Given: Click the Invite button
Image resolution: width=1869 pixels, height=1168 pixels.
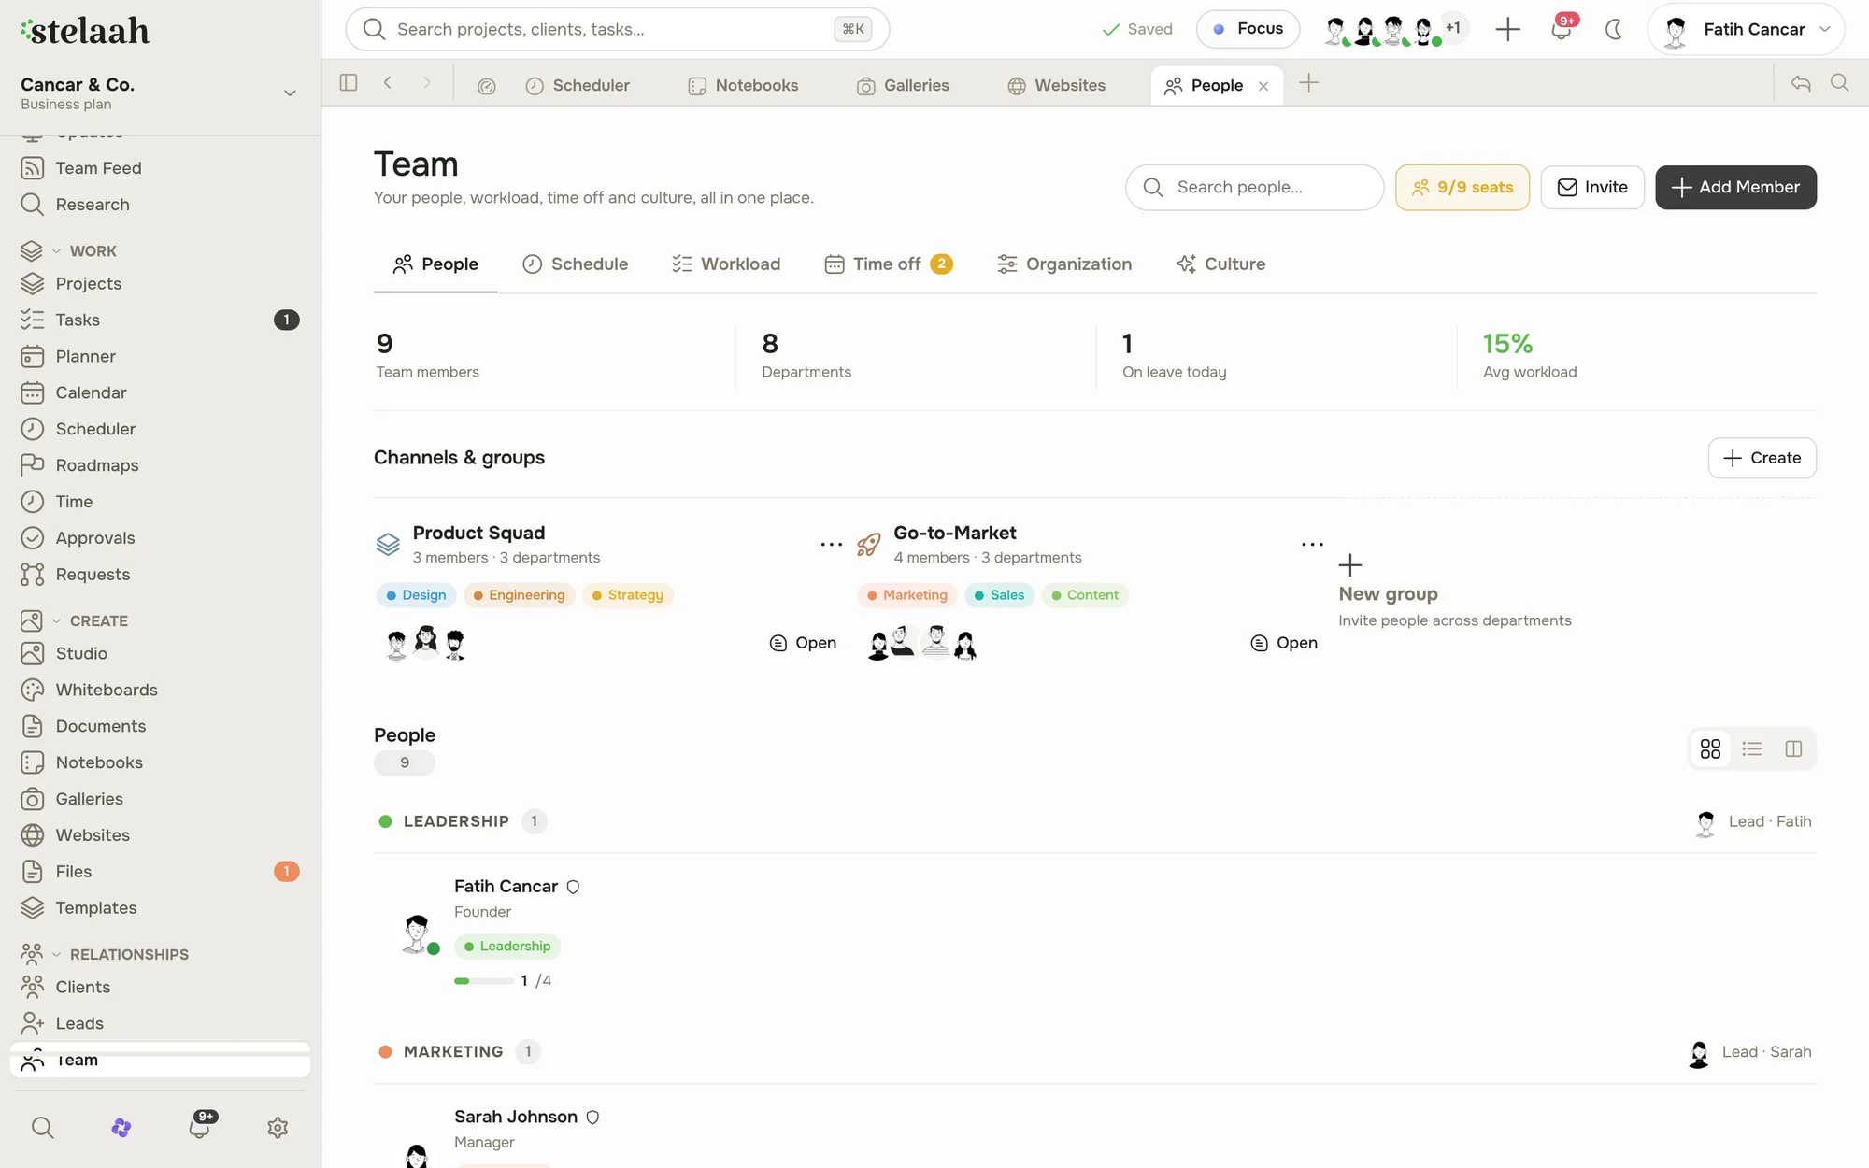Looking at the screenshot, I should click(x=1592, y=188).
